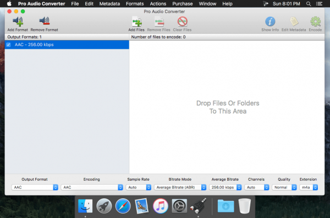Click the Remove Format speaker icon

coord(44,21)
